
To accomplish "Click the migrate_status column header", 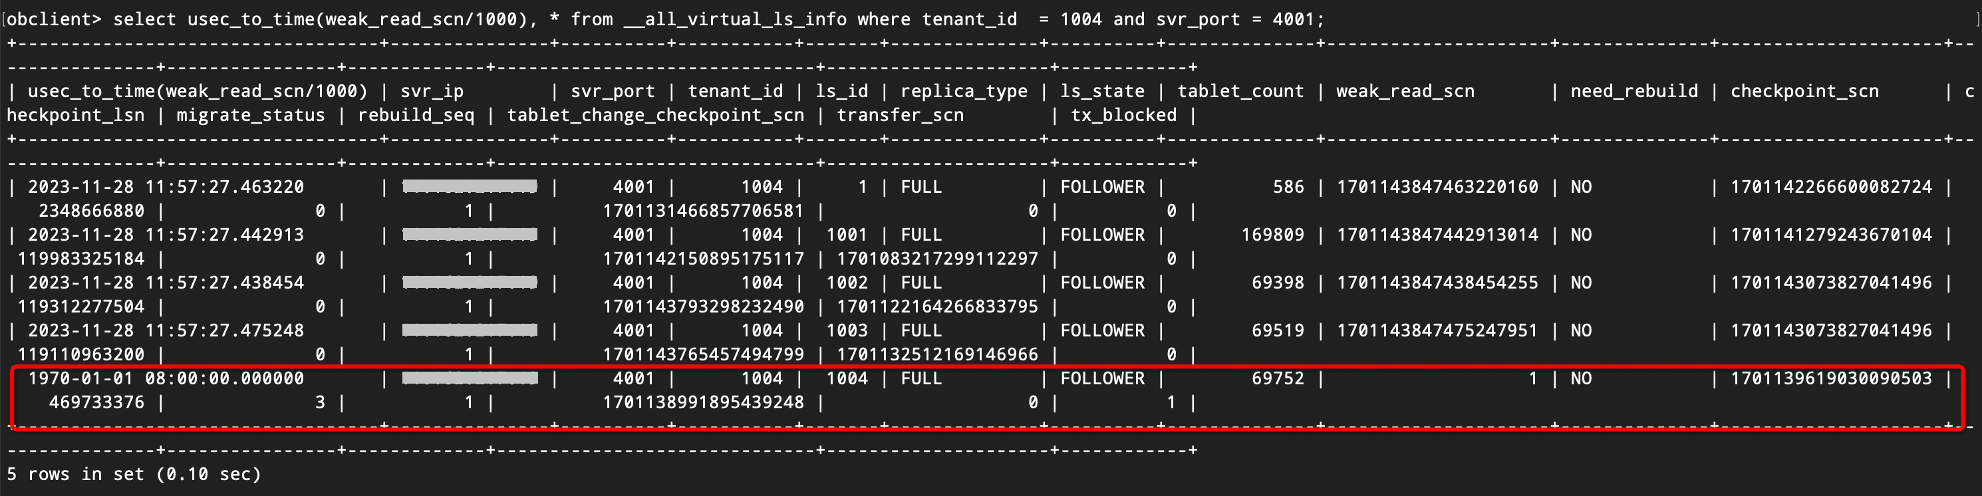I will tap(251, 115).
